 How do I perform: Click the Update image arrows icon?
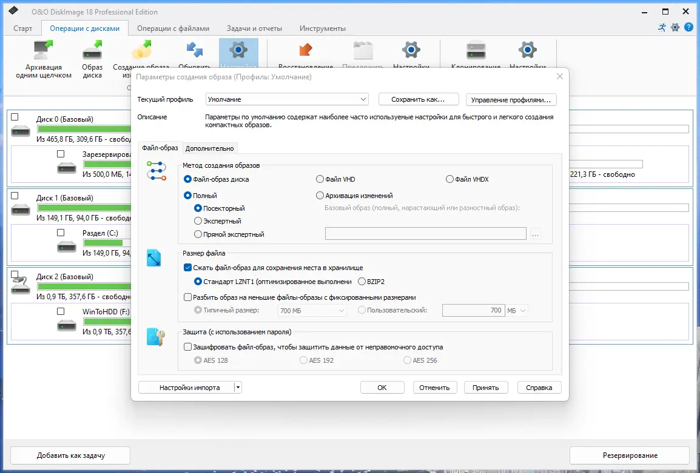click(195, 50)
